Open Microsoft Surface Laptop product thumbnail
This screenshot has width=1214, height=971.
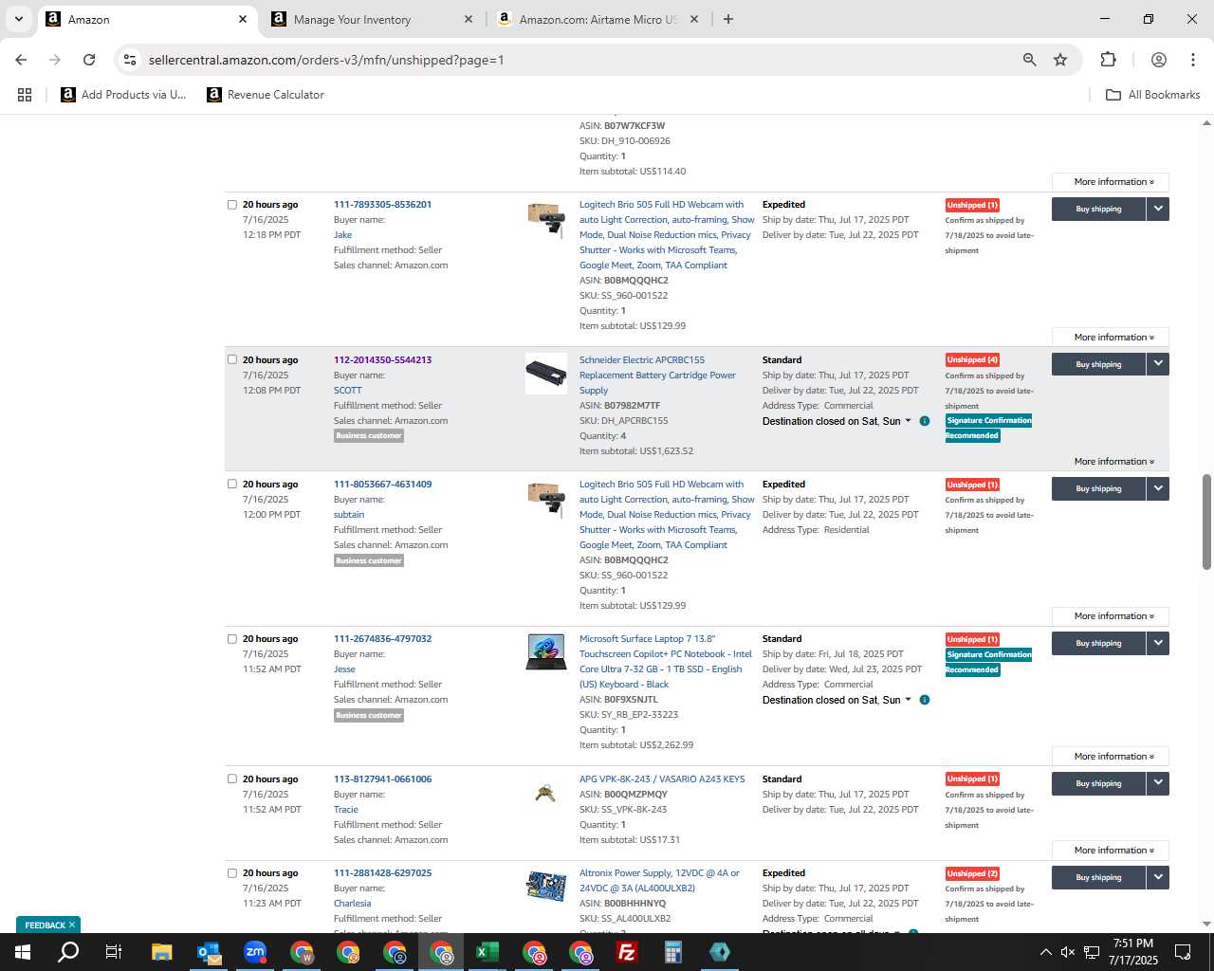point(545,652)
